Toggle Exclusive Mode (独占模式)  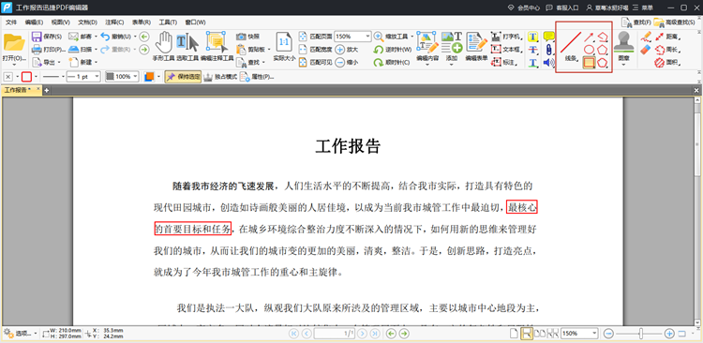[x=219, y=77]
